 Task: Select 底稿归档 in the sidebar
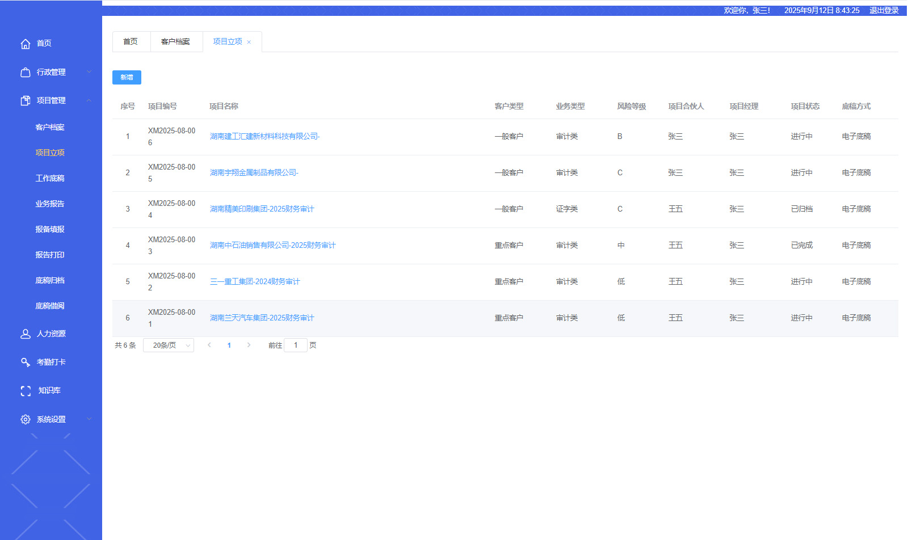pos(50,281)
